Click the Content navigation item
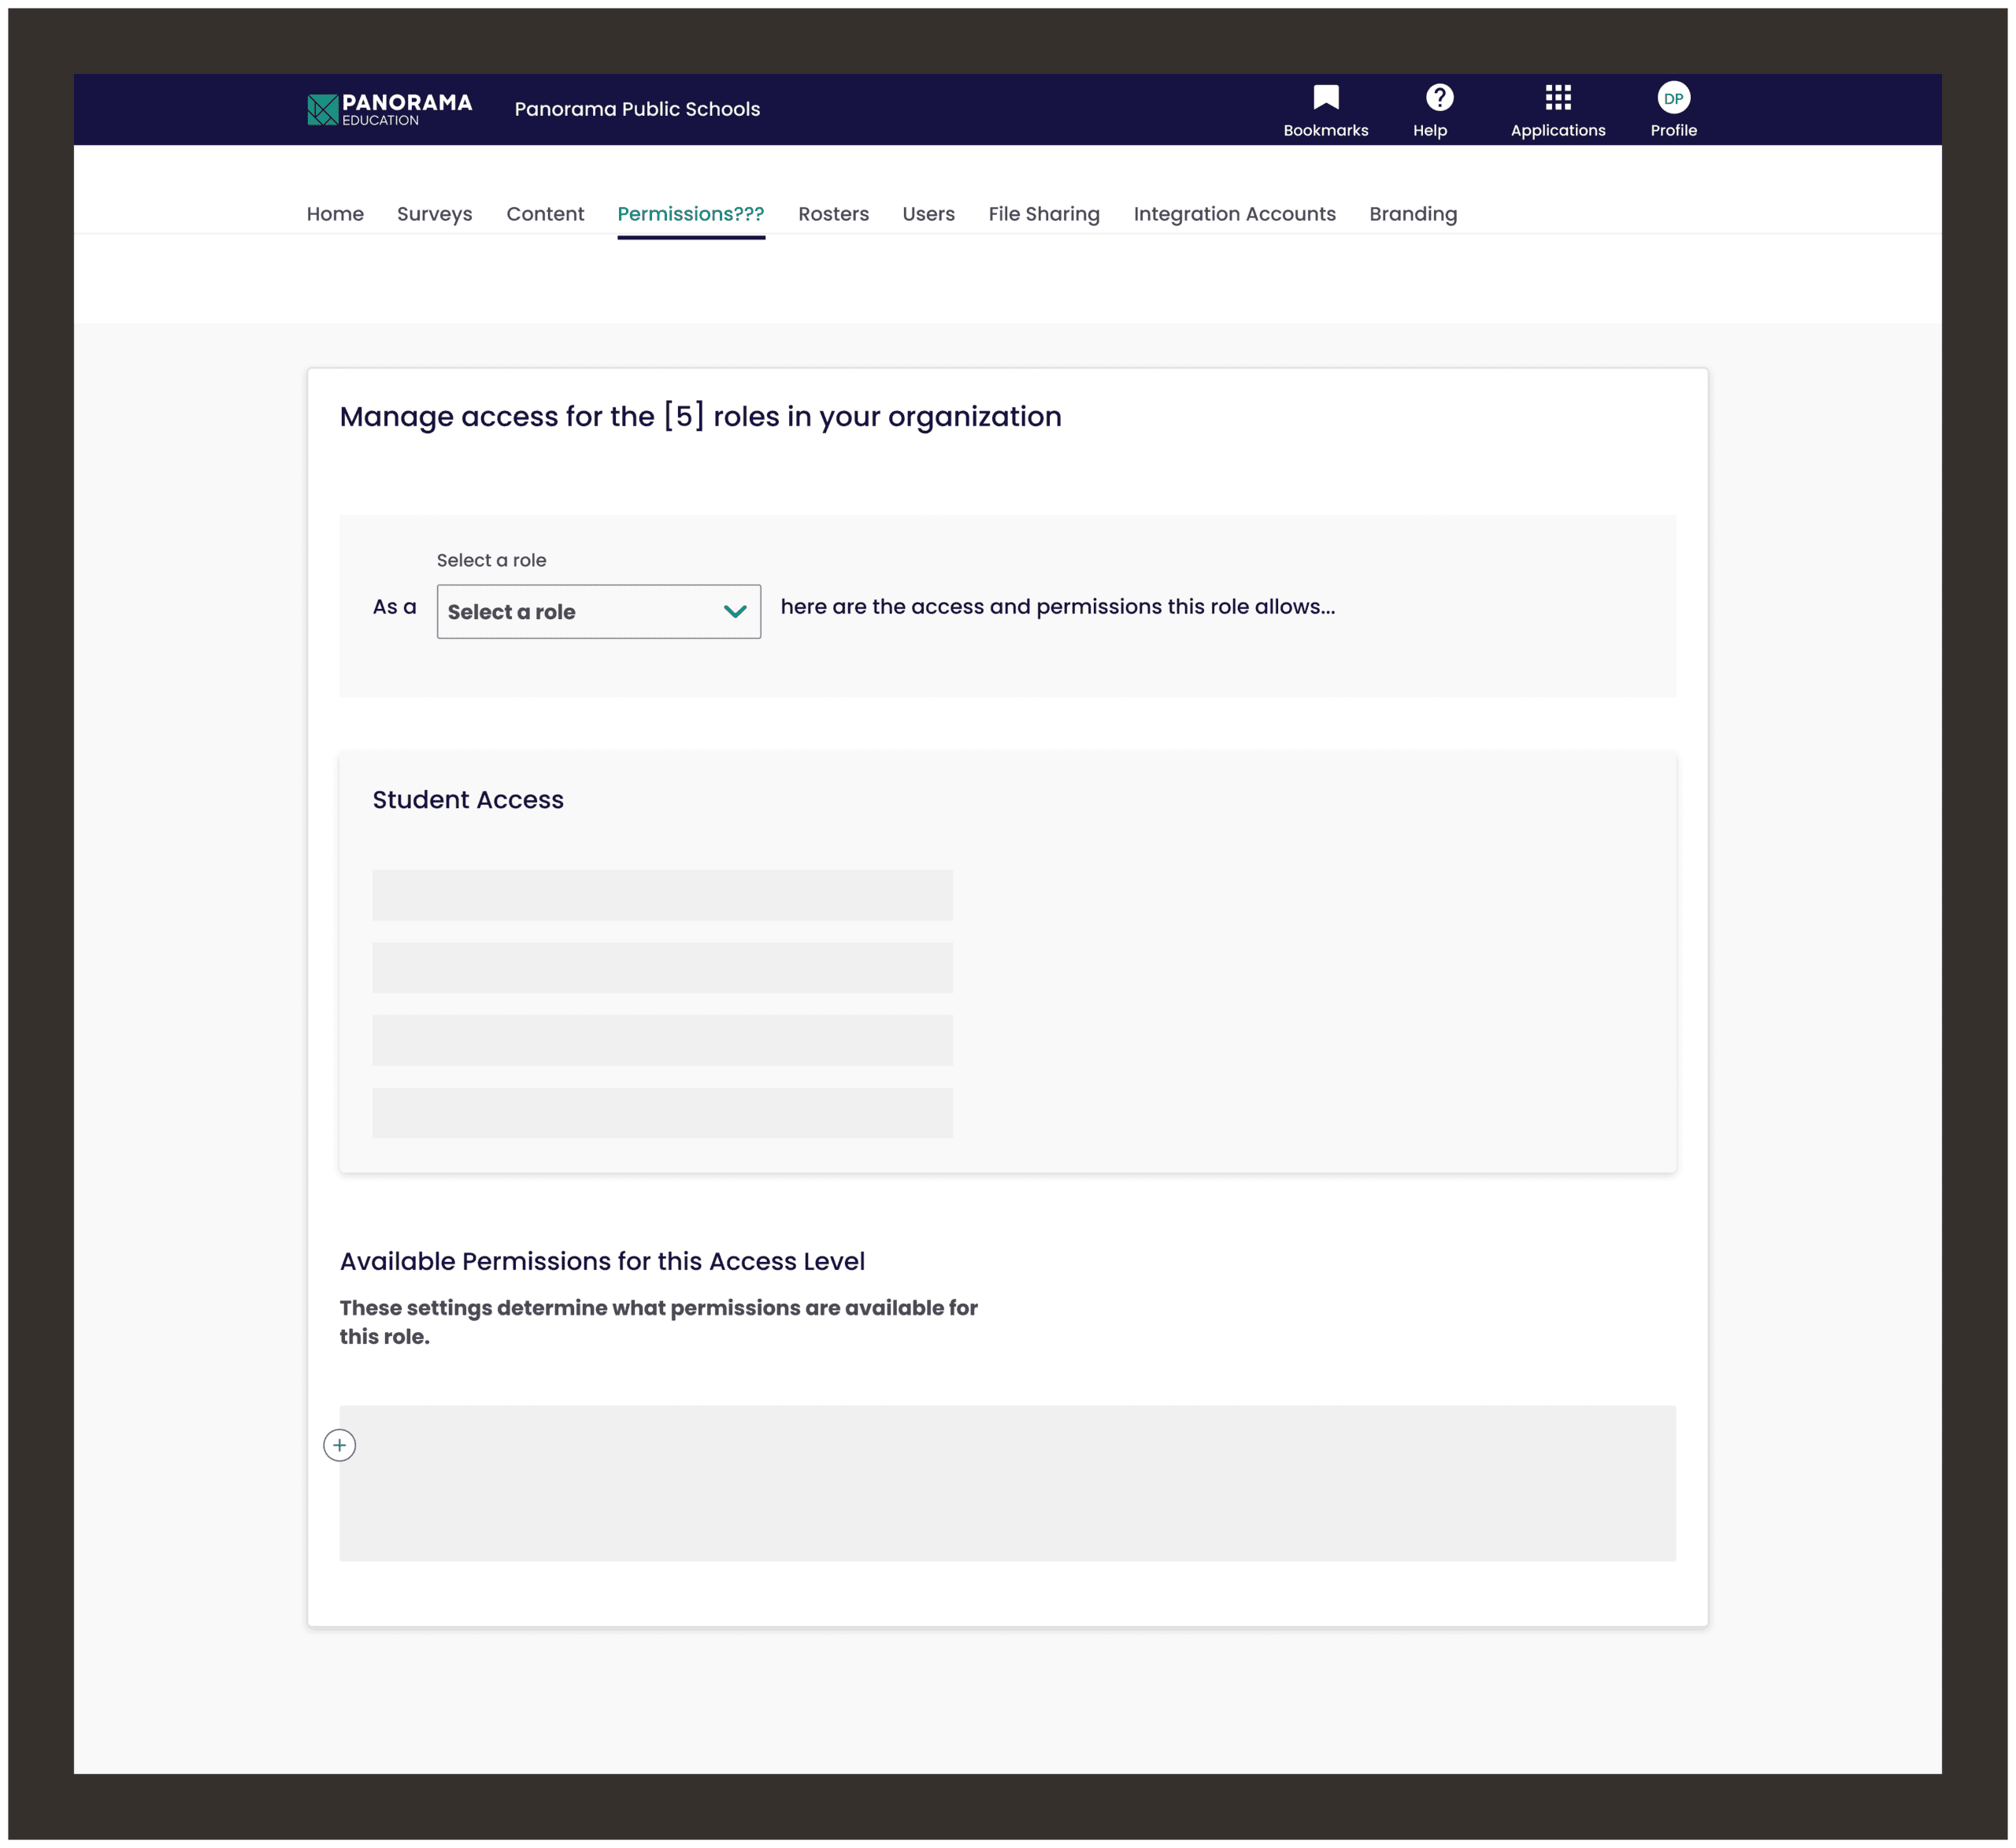Viewport: 2016px width, 1848px height. 547,214
